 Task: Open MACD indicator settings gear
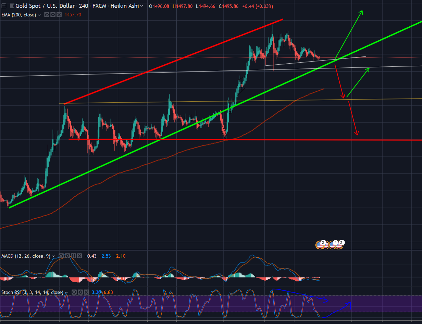coord(66,256)
